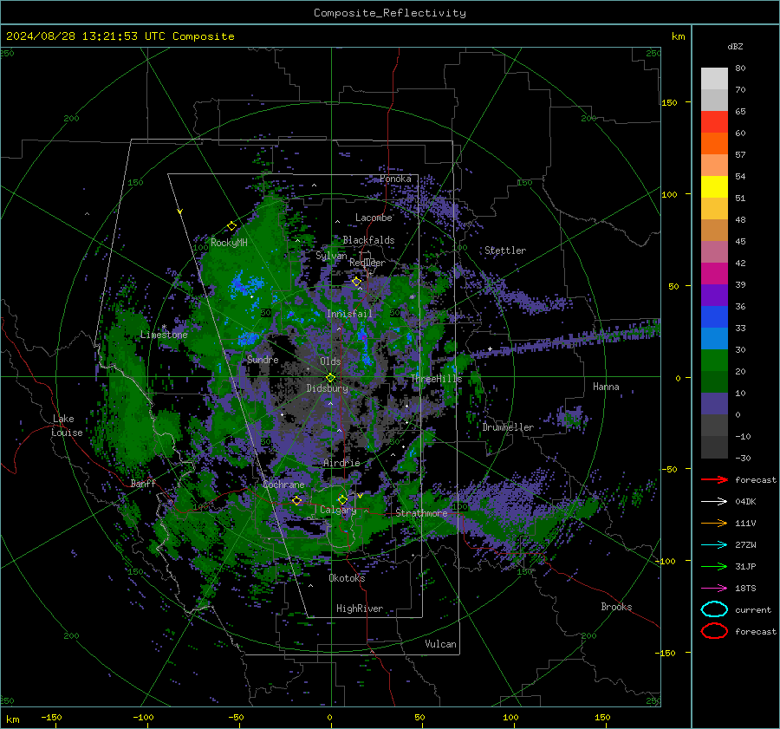Click the Sundre map label
This screenshot has width=780, height=729.
pos(263,359)
